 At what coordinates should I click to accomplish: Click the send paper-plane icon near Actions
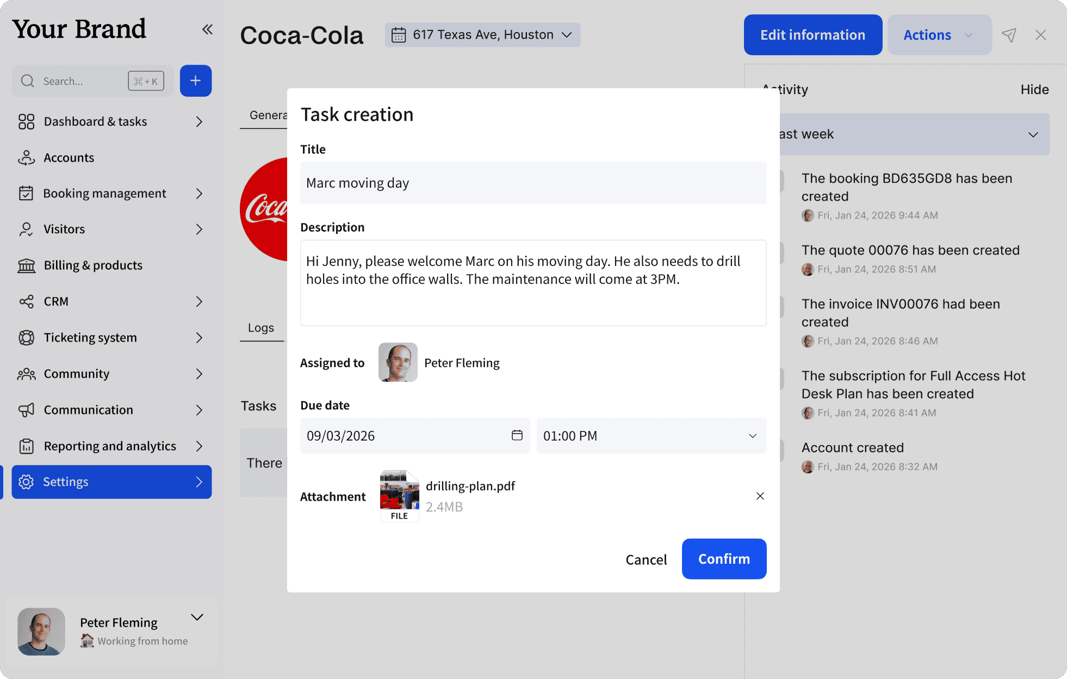(x=1009, y=34)
